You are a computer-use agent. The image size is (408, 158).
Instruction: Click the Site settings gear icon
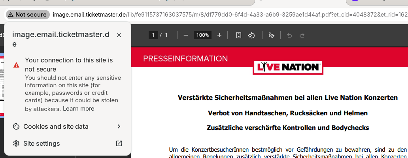[16, 143]
